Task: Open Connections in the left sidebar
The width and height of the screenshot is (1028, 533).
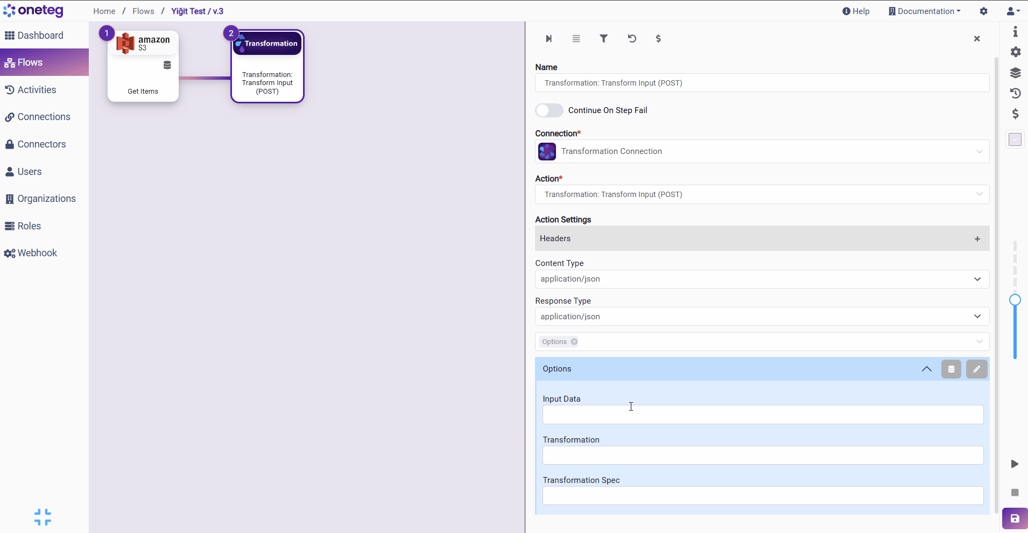Action: [44, 117]
